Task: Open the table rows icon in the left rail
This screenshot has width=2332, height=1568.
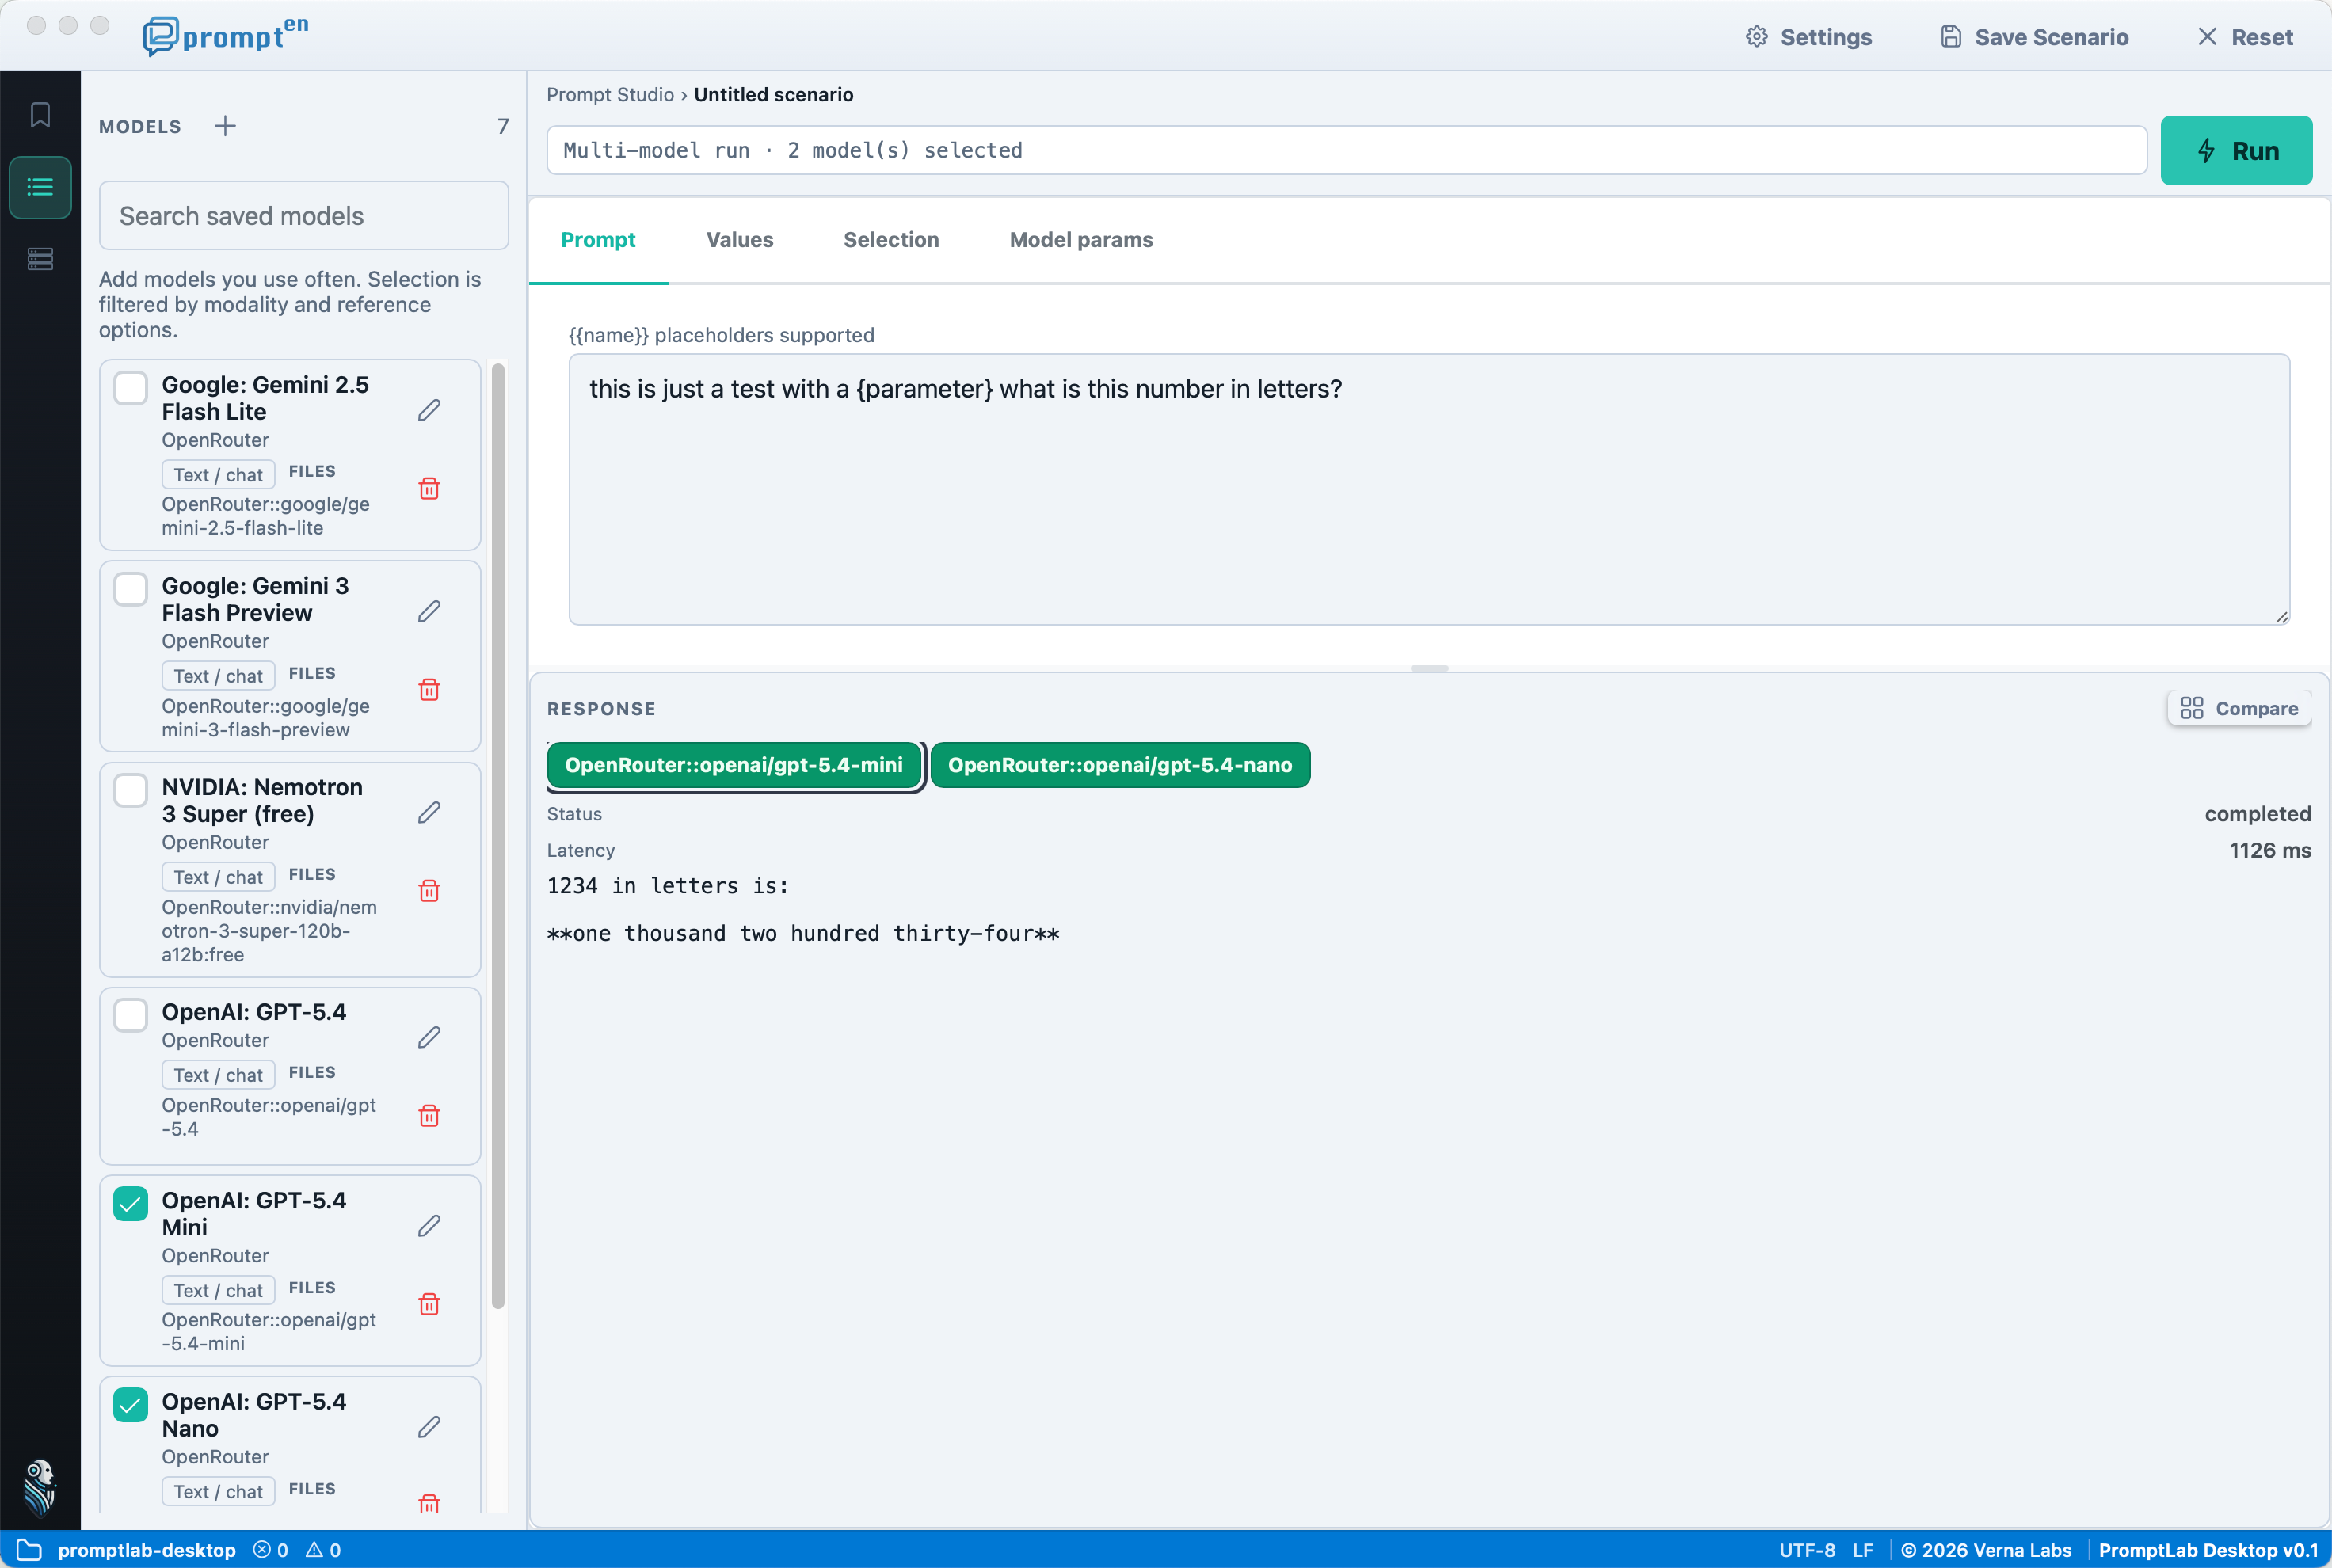Action: [x=40, y=259]
